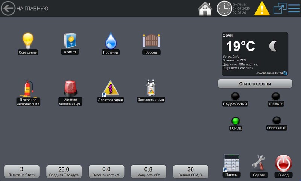Screen dimensions: 301x181
Task: Open Сервис wrench and screwdriver icon
Action: point(258,162)
